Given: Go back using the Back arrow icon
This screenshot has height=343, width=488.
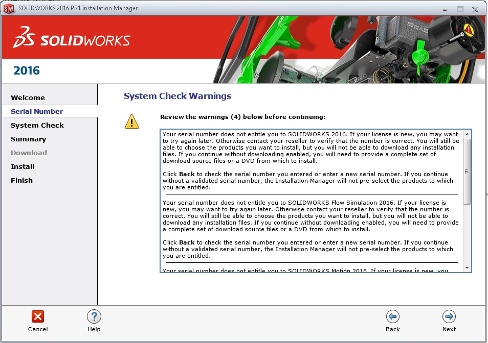Looking at the screenshot, I should [393, 316].
